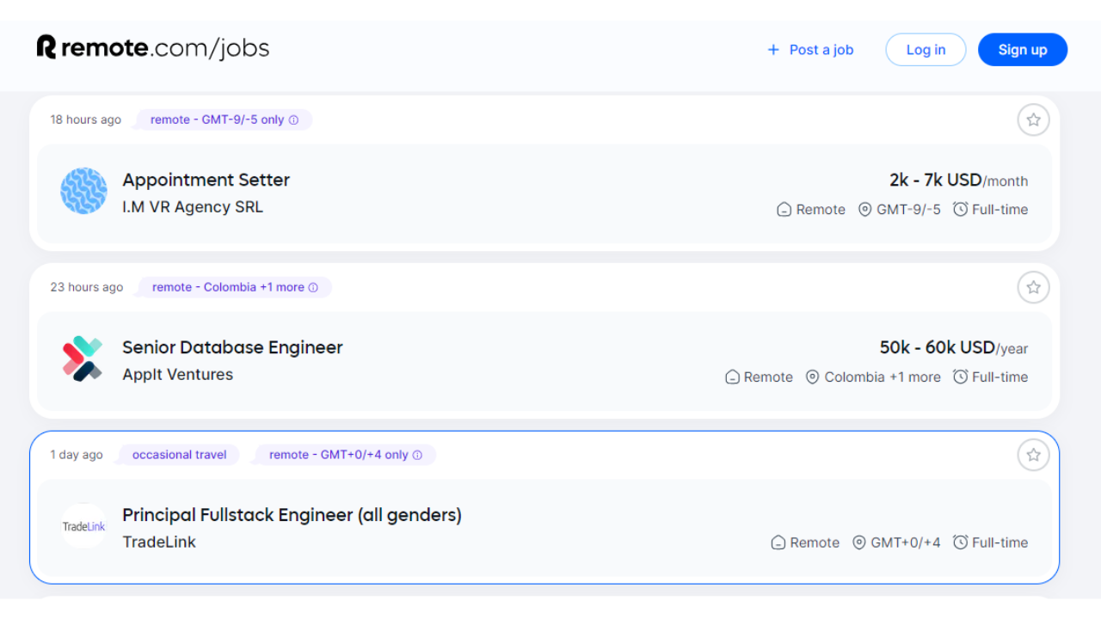Image resolution: width=1101 pixels, height=619 pixels.
Task: Open the AppIt Ventures company logo
Action: (83, 359)
